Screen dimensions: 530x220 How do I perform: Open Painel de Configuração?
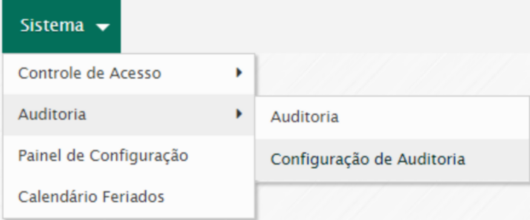tap(129, 156)
